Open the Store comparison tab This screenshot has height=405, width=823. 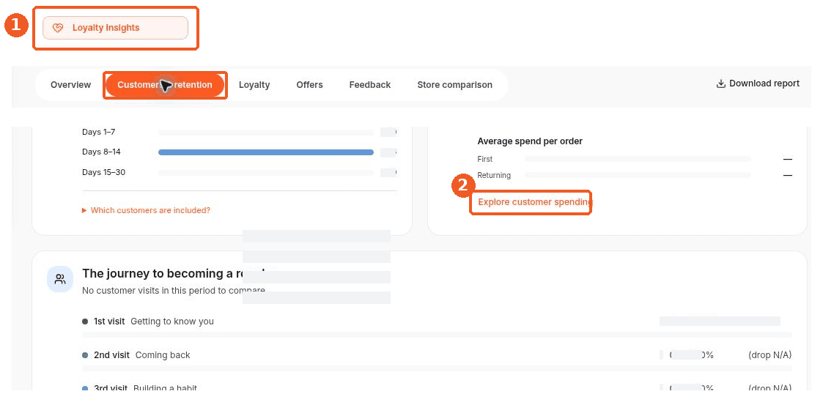(454, 85)
